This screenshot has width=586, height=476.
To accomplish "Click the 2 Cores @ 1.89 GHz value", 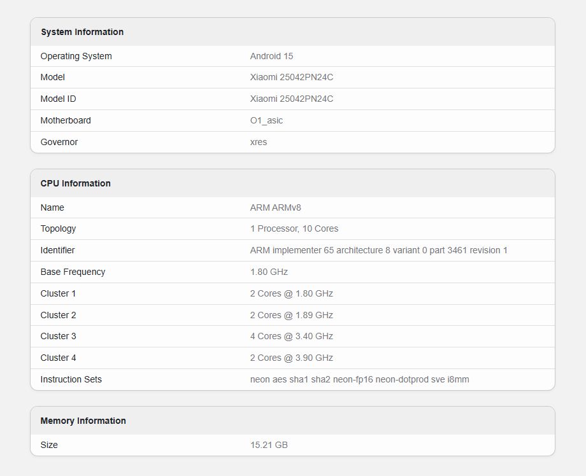I will [292, 316].
